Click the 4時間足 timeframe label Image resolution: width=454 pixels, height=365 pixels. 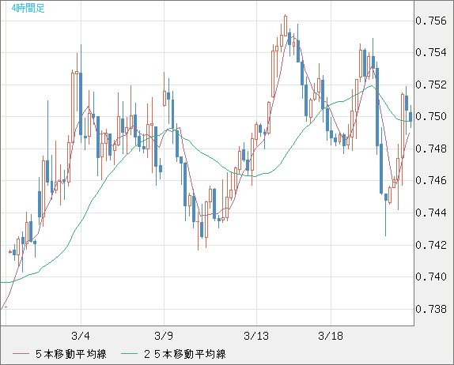(28, 8)
